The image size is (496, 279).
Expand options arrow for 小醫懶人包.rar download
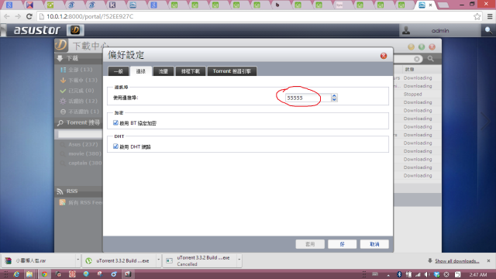coord(77,260)
